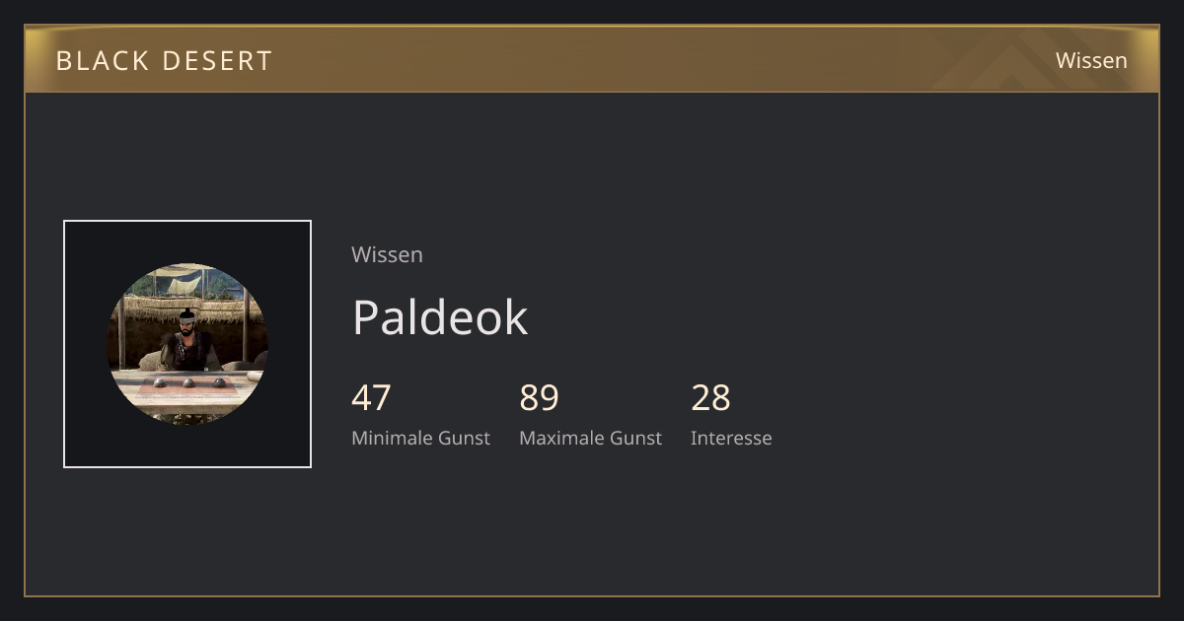Viewport: 1184px width, 621px height.
Task: Click the cloth awning in the portrait
Action: click(x=185, y=283)
